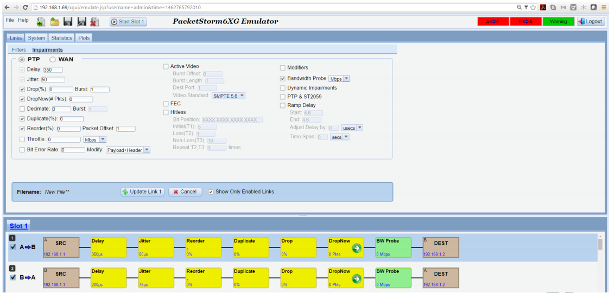Uncheck the Bandwidth Probe checkbox
609x293 pixels.
(283, 78)
